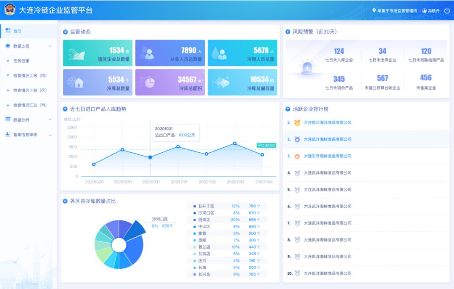Click the gold medal icon for rank 1

point(297,122)
